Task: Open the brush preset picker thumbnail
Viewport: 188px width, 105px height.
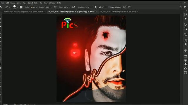Action: click(14, 7)
